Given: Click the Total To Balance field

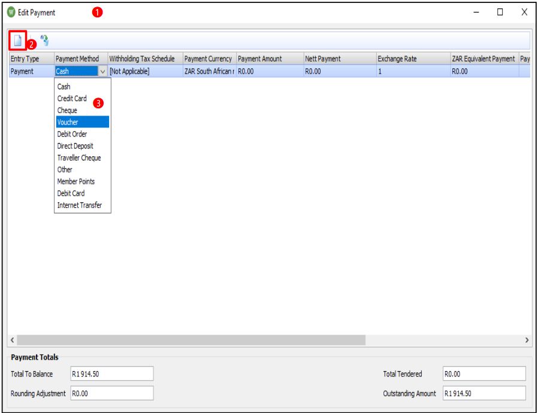Looking at the screenshot, I should (112, 373).
